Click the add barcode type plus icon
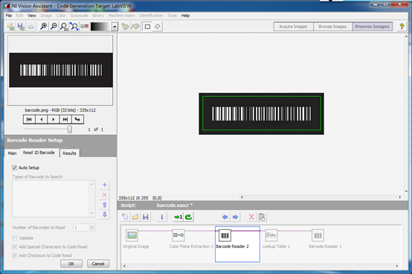Image resolution: width=412 pixels, height=274 pixels. [105, 185]
